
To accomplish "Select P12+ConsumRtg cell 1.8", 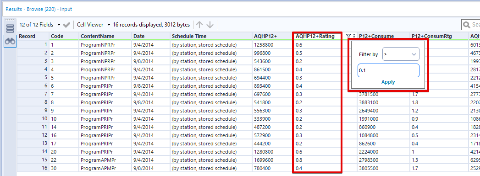I will point(439,102).
